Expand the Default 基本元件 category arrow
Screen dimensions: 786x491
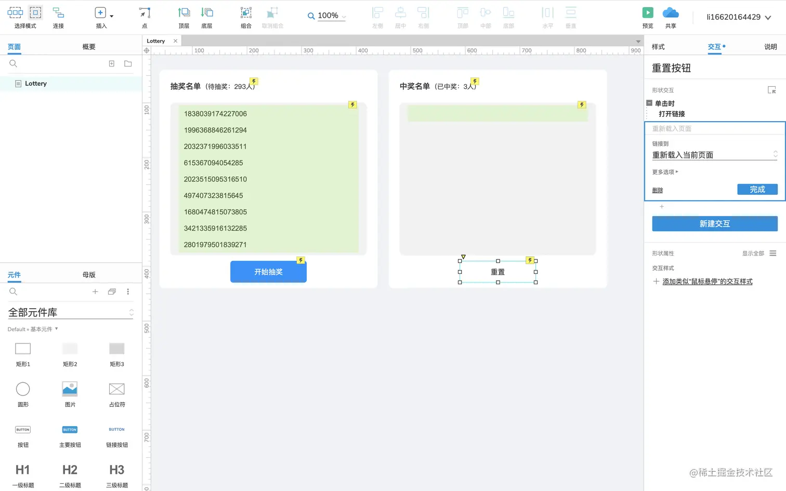[56, 329]
